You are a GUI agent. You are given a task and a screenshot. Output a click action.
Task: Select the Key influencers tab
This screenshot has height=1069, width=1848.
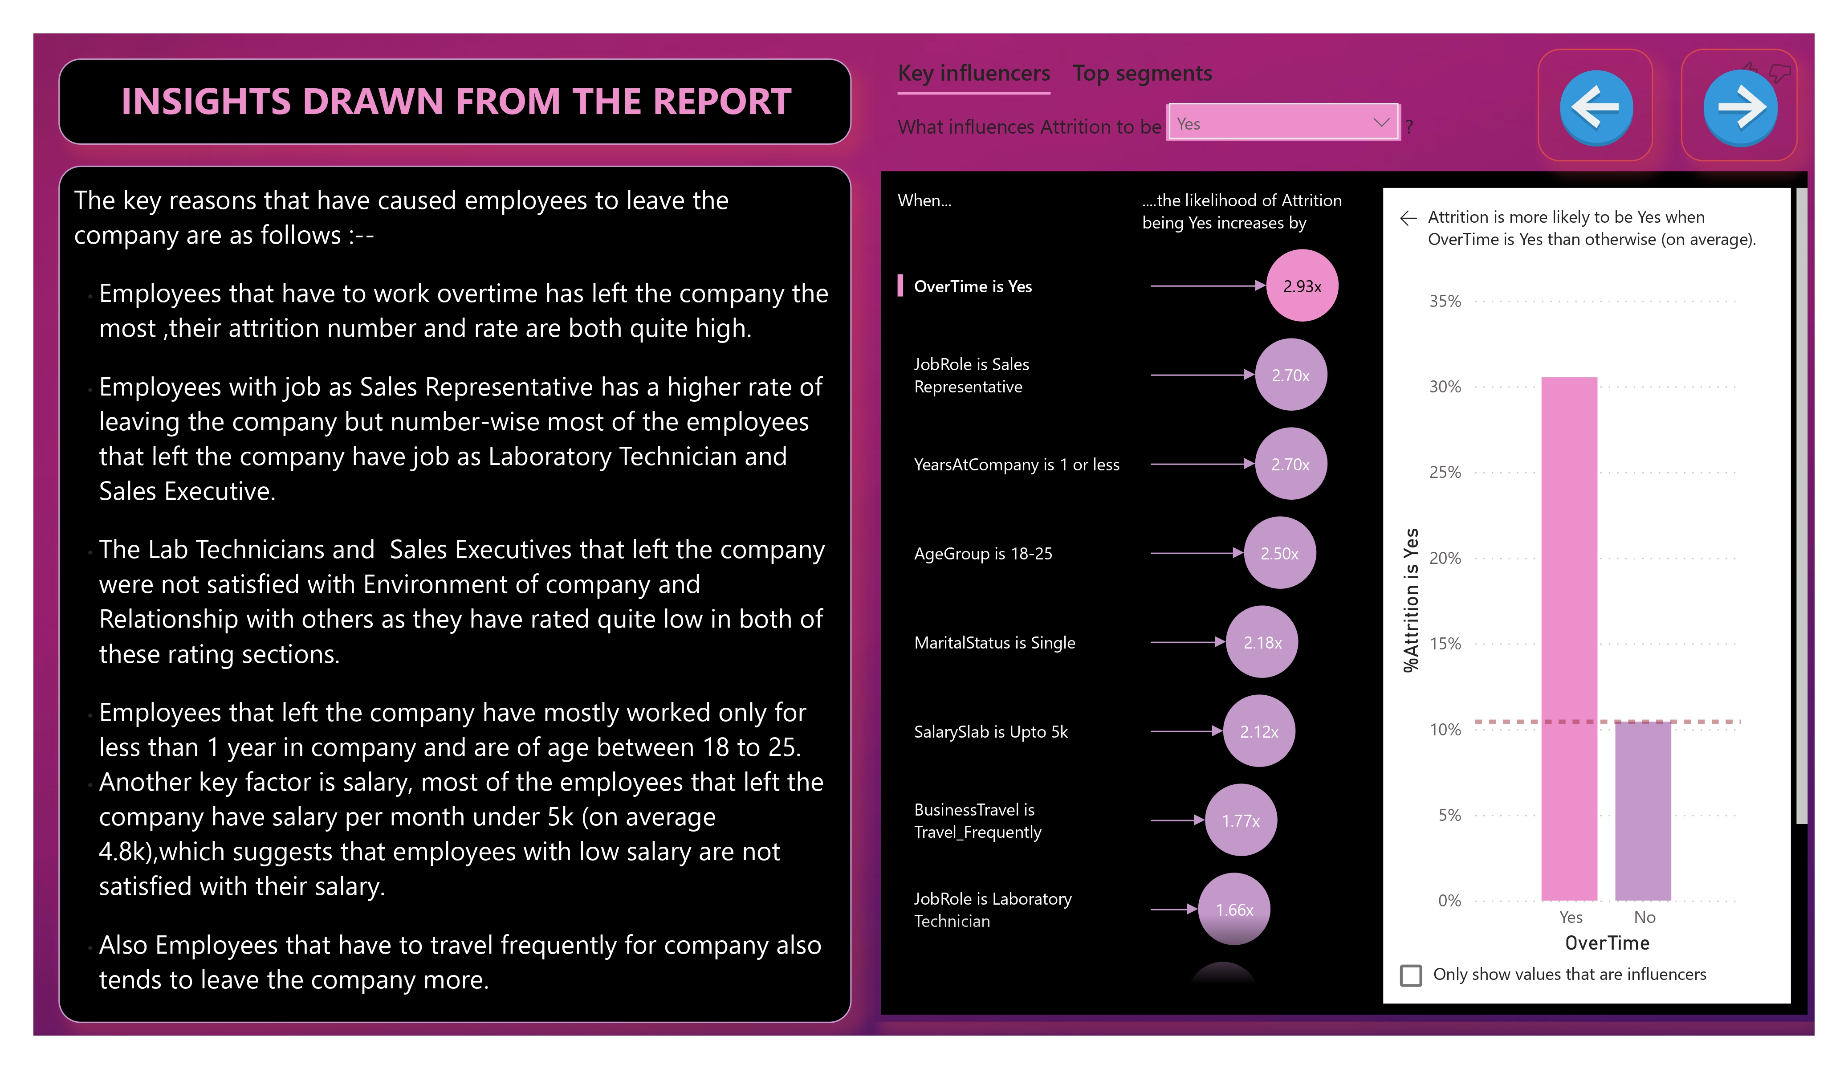[974, 73]
